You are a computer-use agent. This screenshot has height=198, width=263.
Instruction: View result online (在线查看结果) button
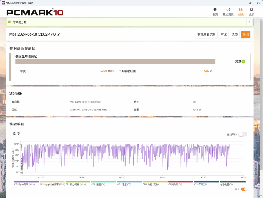click(x=207, y=34)
